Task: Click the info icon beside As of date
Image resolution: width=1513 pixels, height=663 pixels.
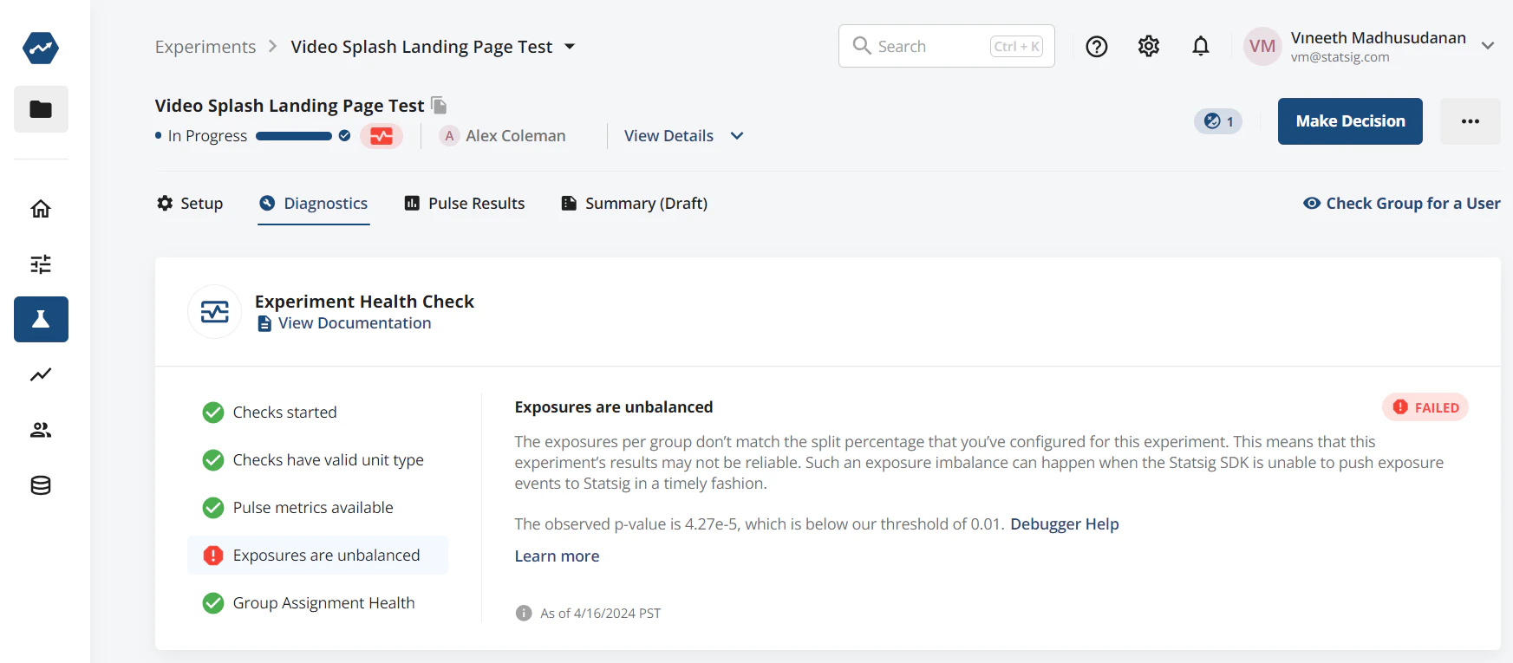Action: point(524,614)
